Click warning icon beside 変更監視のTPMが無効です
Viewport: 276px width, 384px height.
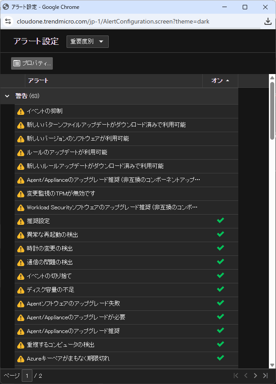(21, 194)
